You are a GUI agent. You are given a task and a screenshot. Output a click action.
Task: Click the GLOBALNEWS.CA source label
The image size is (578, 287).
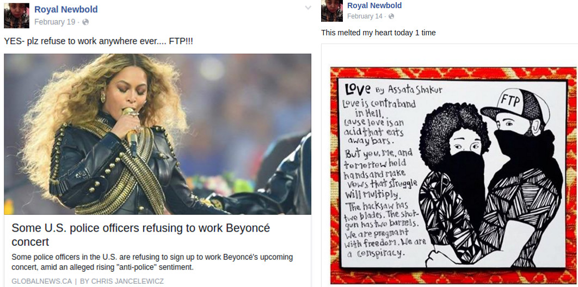pyautogui.click(x=42, y=282)
